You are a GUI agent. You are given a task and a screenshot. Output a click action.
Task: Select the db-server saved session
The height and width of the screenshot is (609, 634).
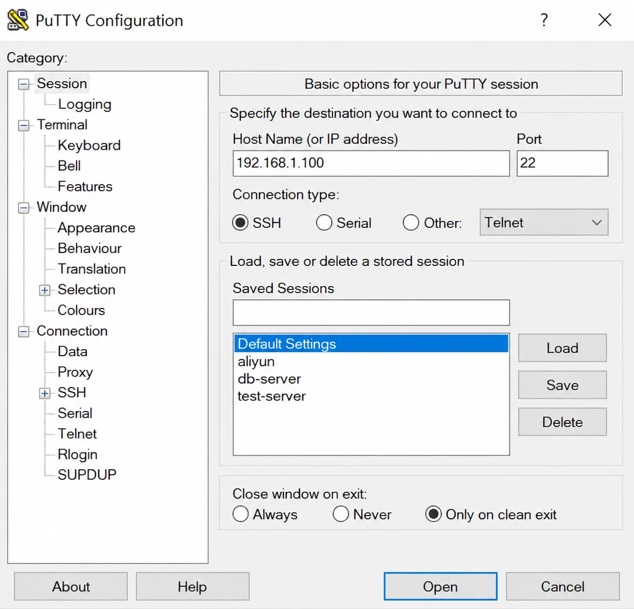pyautogui.click(x=371, y=379)
